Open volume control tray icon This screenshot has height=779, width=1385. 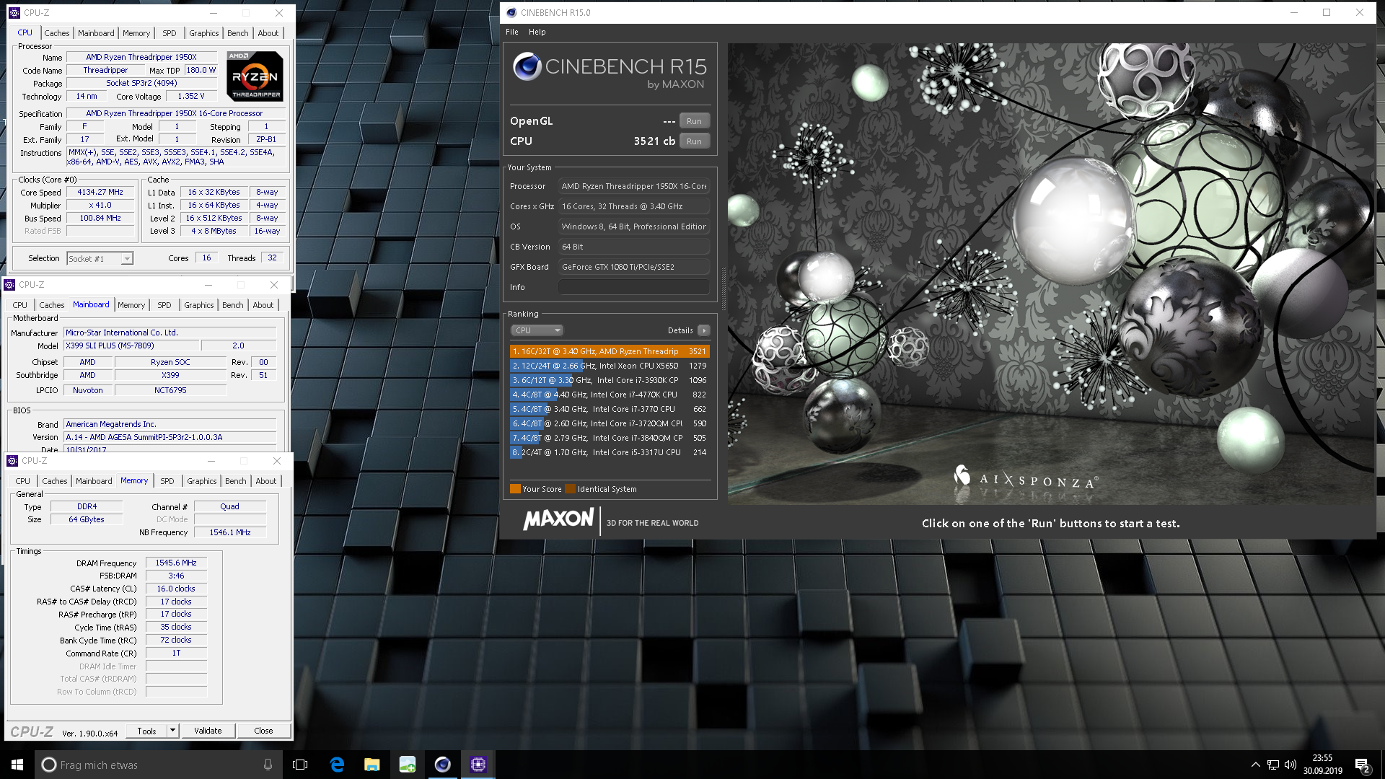pos(1291,765)
